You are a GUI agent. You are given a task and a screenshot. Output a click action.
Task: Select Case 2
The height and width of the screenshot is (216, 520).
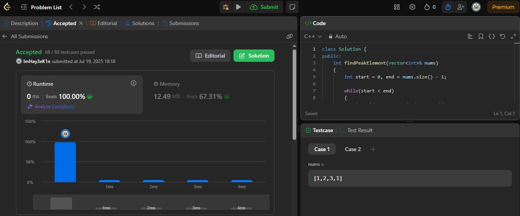pos(353,149)
